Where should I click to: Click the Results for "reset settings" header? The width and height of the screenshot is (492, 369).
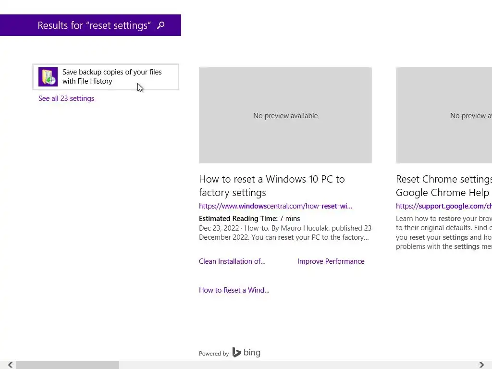click(90, 25)
